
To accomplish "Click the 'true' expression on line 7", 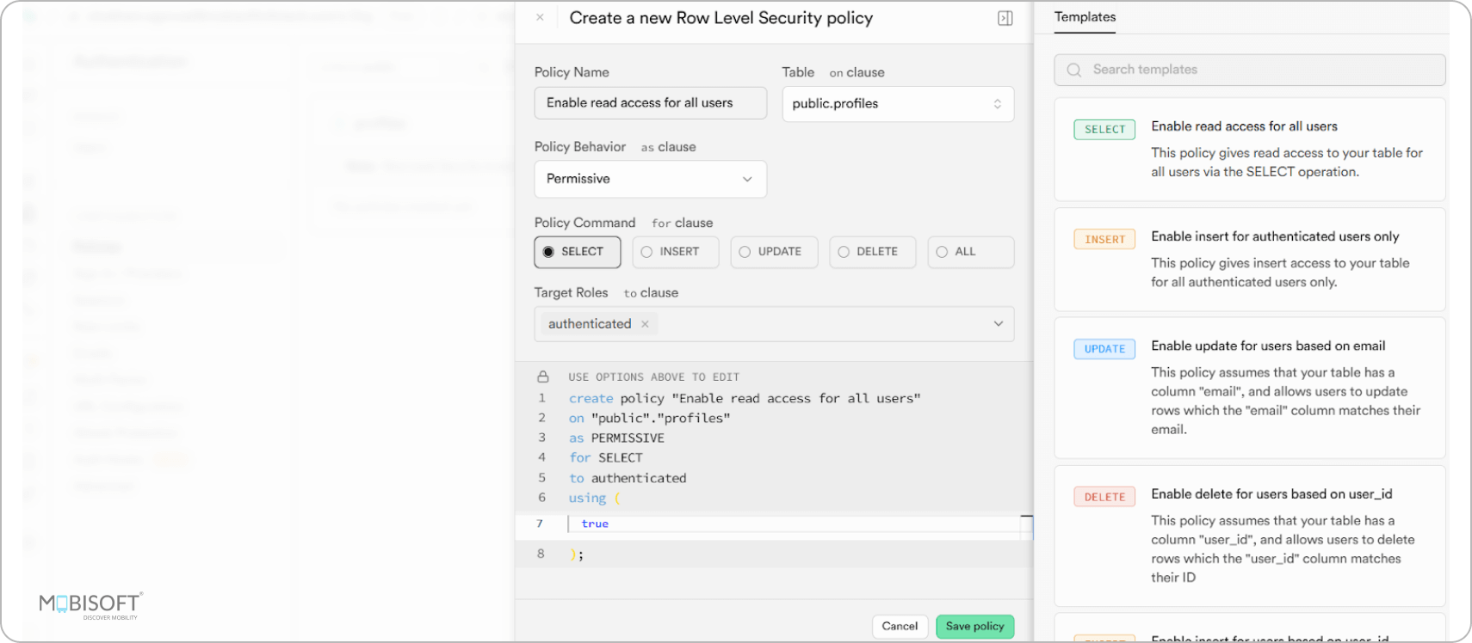I will tap(595, 524).
